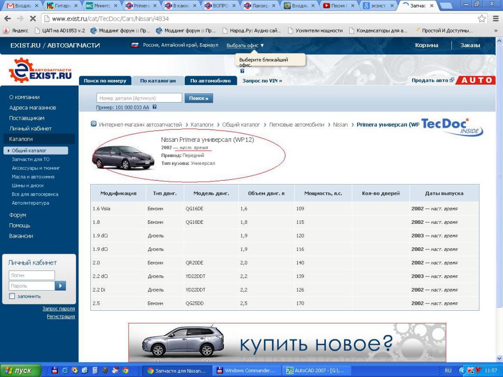Open the Общий каталог sidebar item
The image size is (503, 377).
click(x=35, y=150)
